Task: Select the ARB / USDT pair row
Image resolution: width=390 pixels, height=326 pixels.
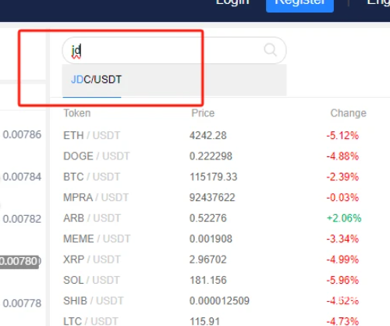Action: [220, 218]
